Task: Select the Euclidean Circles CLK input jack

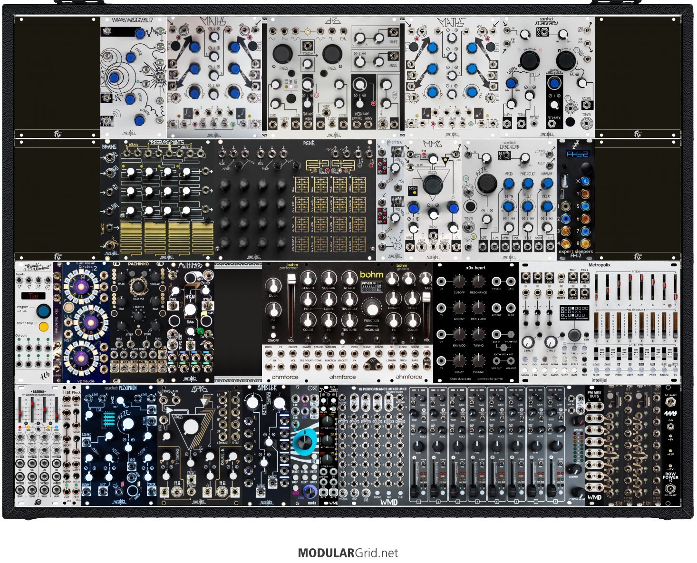Action: click(x=68, y=323)
